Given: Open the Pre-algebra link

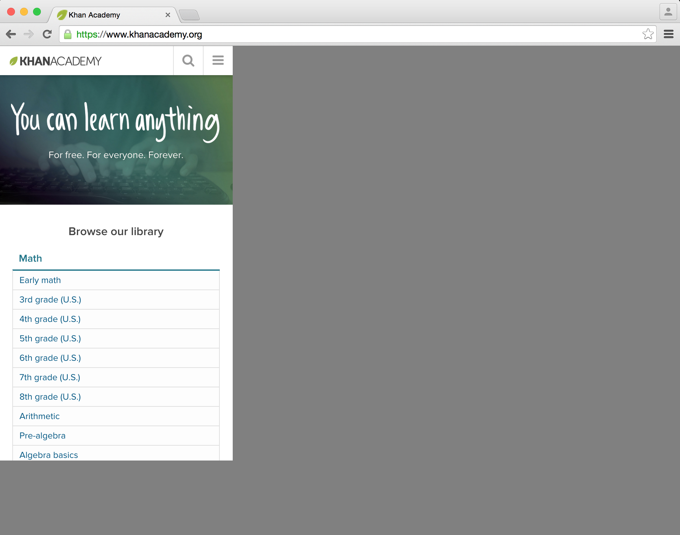Looking at the screenshot, I should coord(42,436).
